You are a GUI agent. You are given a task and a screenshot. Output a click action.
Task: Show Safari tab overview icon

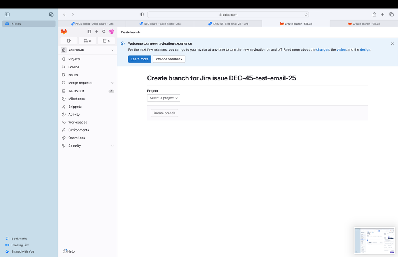coord(391,14)
